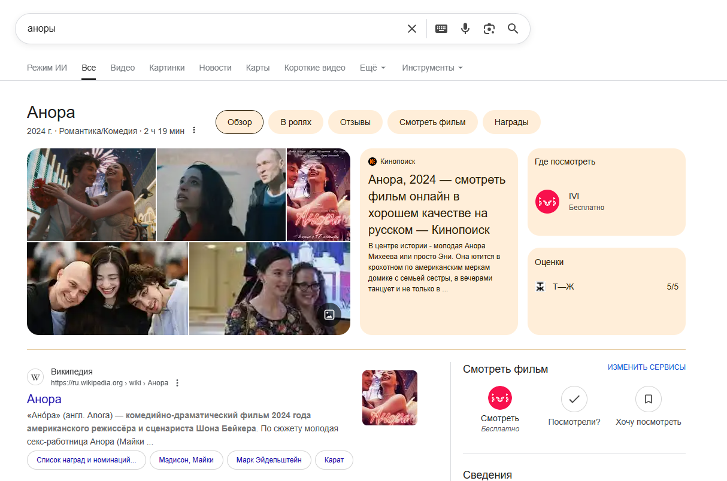
Task: Open photo of three people laughing
Action: tap(107, 288)
